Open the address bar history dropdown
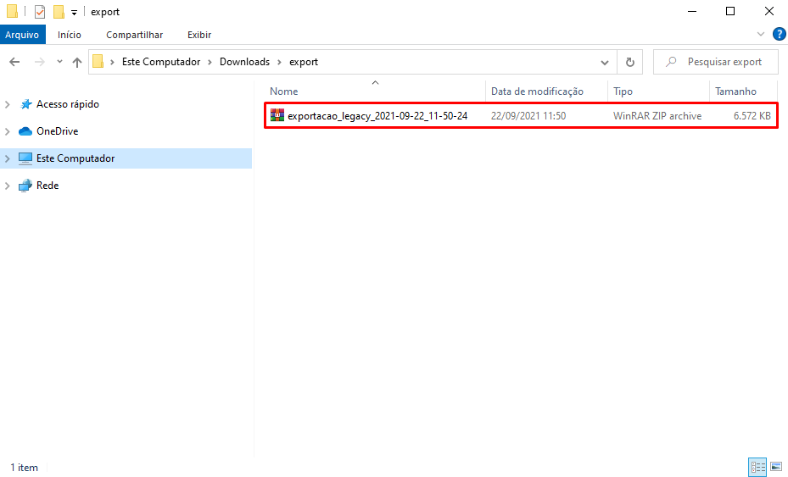 point(605,62)
